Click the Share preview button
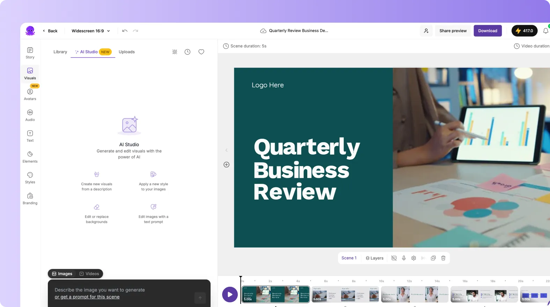The width and height of the screenshot is (550, 307). click(453, 31)
